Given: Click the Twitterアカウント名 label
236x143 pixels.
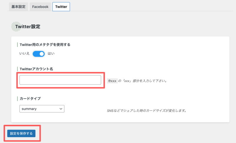Looking at the screenshot, I should pos(36,69).
